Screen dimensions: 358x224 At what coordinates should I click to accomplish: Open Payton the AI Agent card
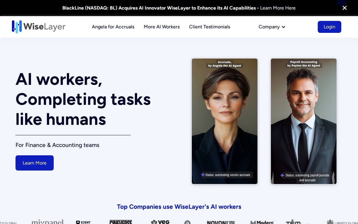click(x=304, y=121)
